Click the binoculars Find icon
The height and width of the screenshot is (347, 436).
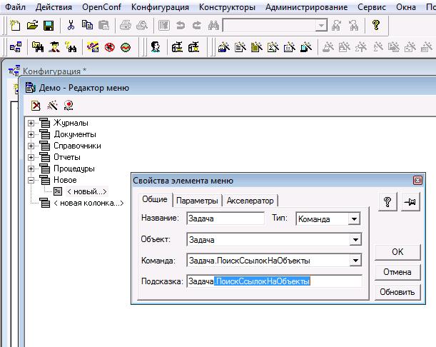coord(213,25)
